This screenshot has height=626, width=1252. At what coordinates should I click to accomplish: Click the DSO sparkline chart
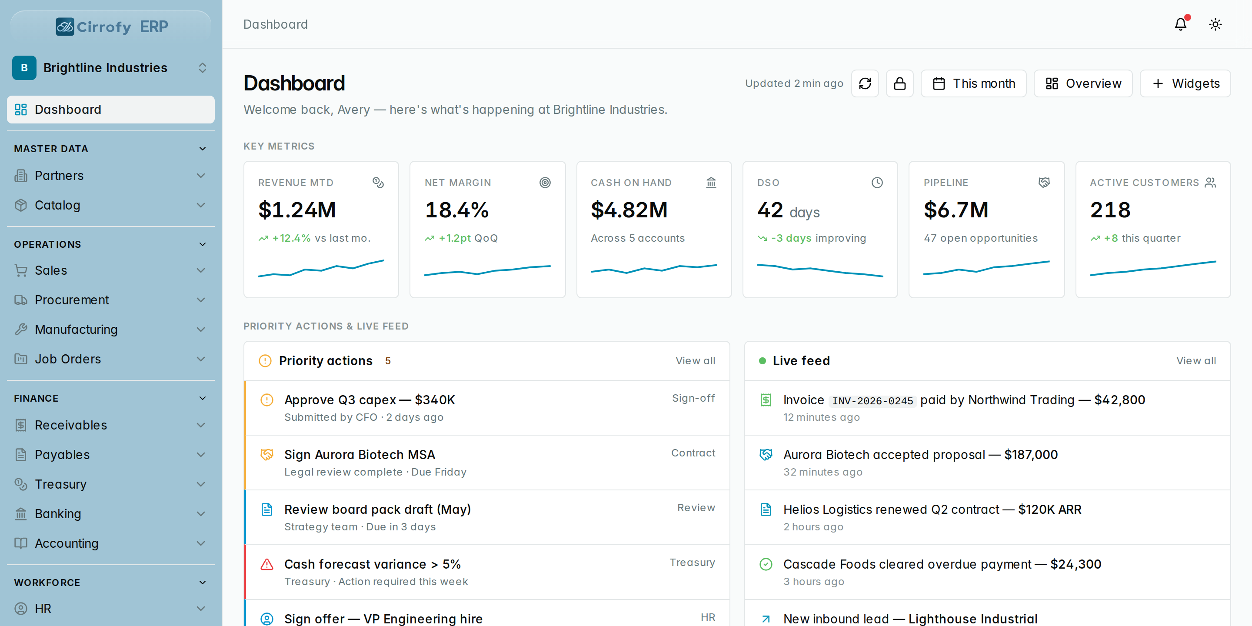(x=820, y=270)
